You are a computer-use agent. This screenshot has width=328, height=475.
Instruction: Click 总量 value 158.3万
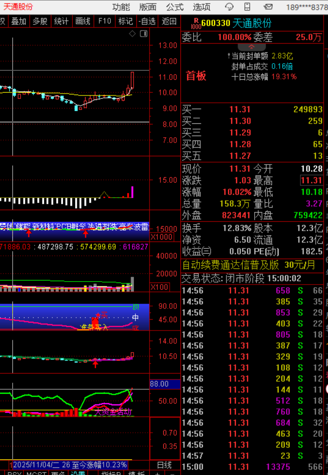pos(235,204)
